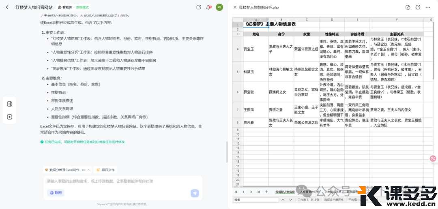Close the 红楼梦人物数据分析.xlsx preview panel
This screenshot has height=209, width=438.
pyautogui.click(x=235, y=7)
